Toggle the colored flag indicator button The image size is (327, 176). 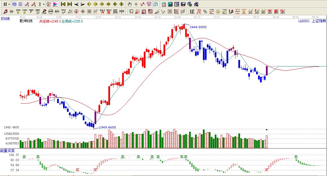55,4
